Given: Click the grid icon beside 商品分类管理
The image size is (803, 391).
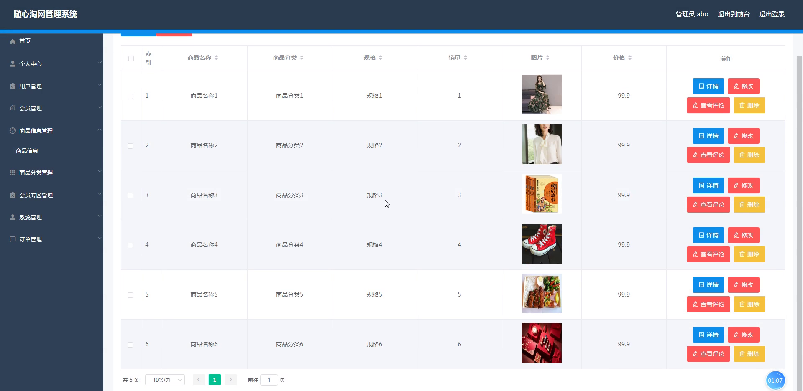Looking at the screenshot, I should (13, 173).
